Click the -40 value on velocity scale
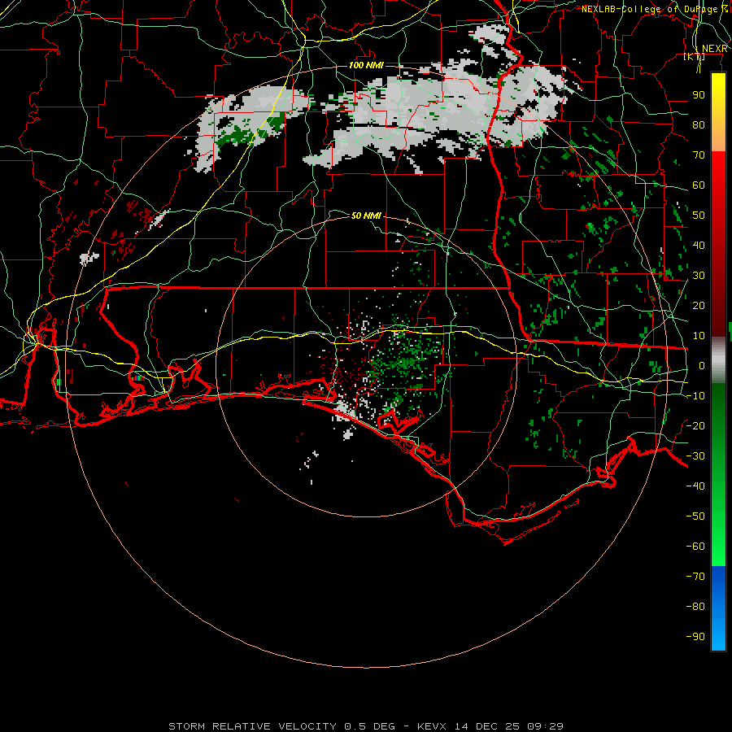Viewport: 732px width, 732px height. click(695, 486)
